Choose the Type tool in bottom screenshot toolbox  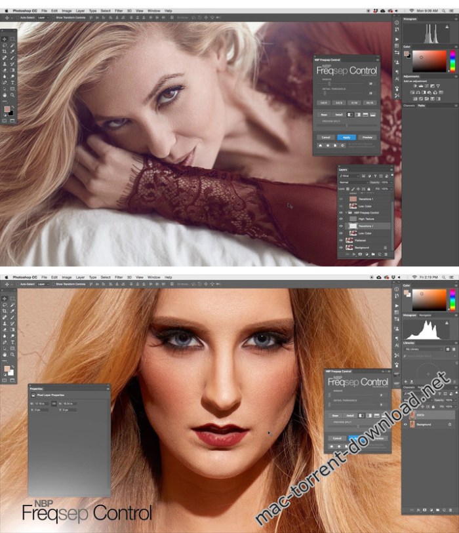click(12, 342)
